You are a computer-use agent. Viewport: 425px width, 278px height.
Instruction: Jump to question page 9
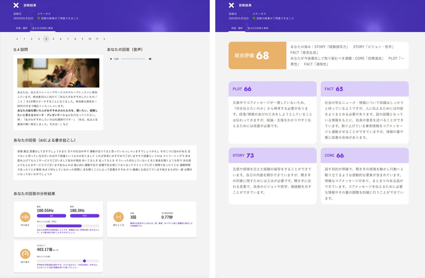point(82,39)
